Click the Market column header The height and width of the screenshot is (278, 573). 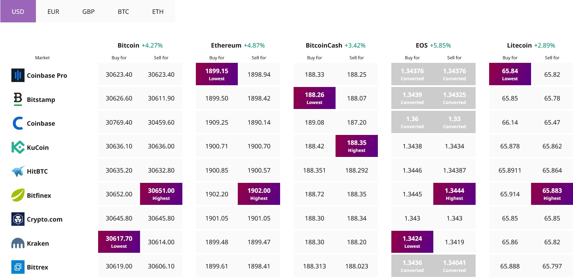point(42,58)
